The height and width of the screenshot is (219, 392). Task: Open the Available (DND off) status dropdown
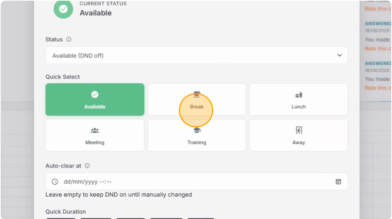click(196, 55)
